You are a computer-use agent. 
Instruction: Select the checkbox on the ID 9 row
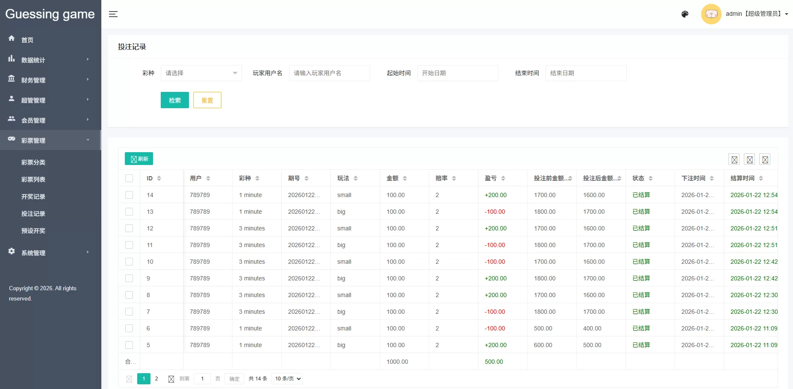point(129,278)
